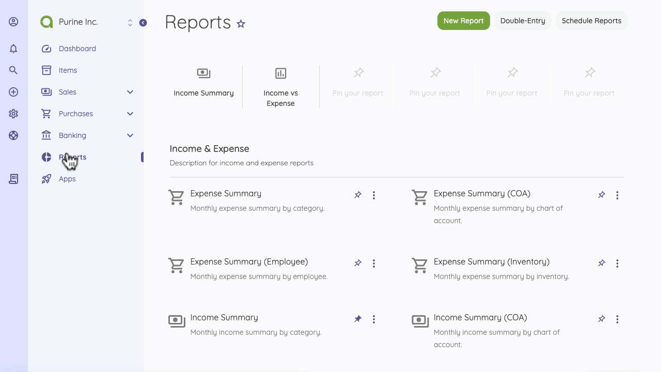The image size is (661, 372).
Task: Collapse the sidebar with the arrow control
Action: coord(143,23)
